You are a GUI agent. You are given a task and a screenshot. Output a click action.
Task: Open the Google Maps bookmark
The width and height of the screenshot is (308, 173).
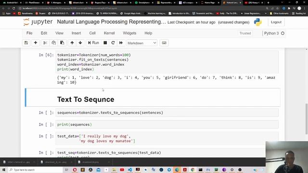click(x=131, y=13)
